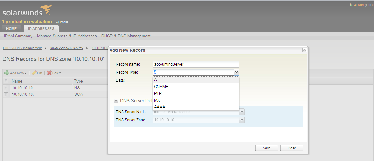Click the 10.10.10.1 breadcrumb link
The height and width of the screenshot is (161, 374).
click(x=100, y=48)
